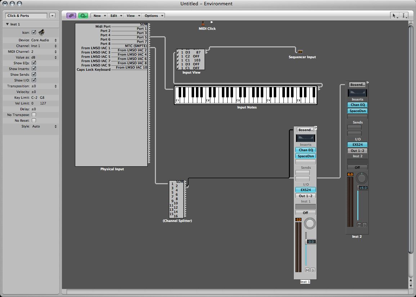Click the vertical scrollbar thumb
This screenshot has height=297, width=416.
[x=411, y=139]
